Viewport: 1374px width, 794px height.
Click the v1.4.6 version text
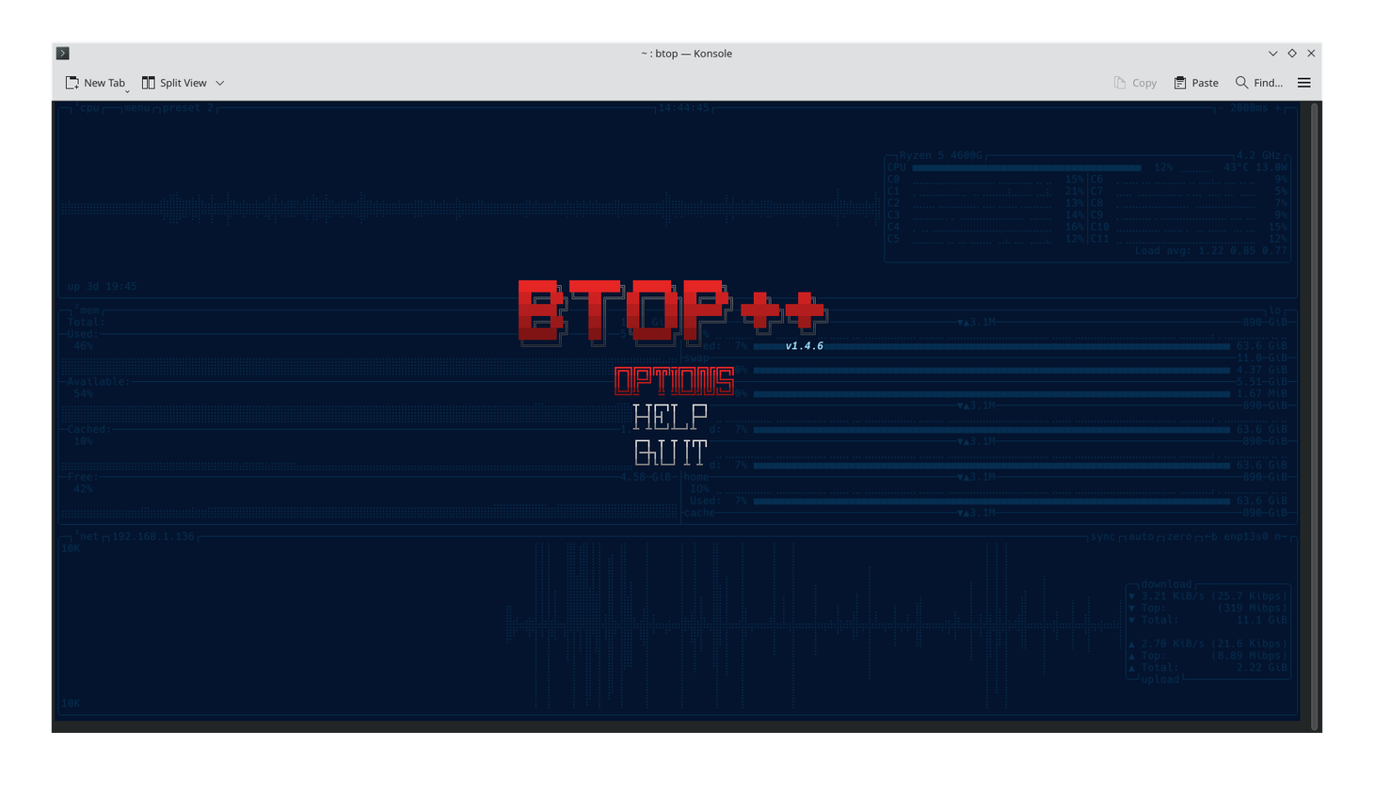[805, 346]
